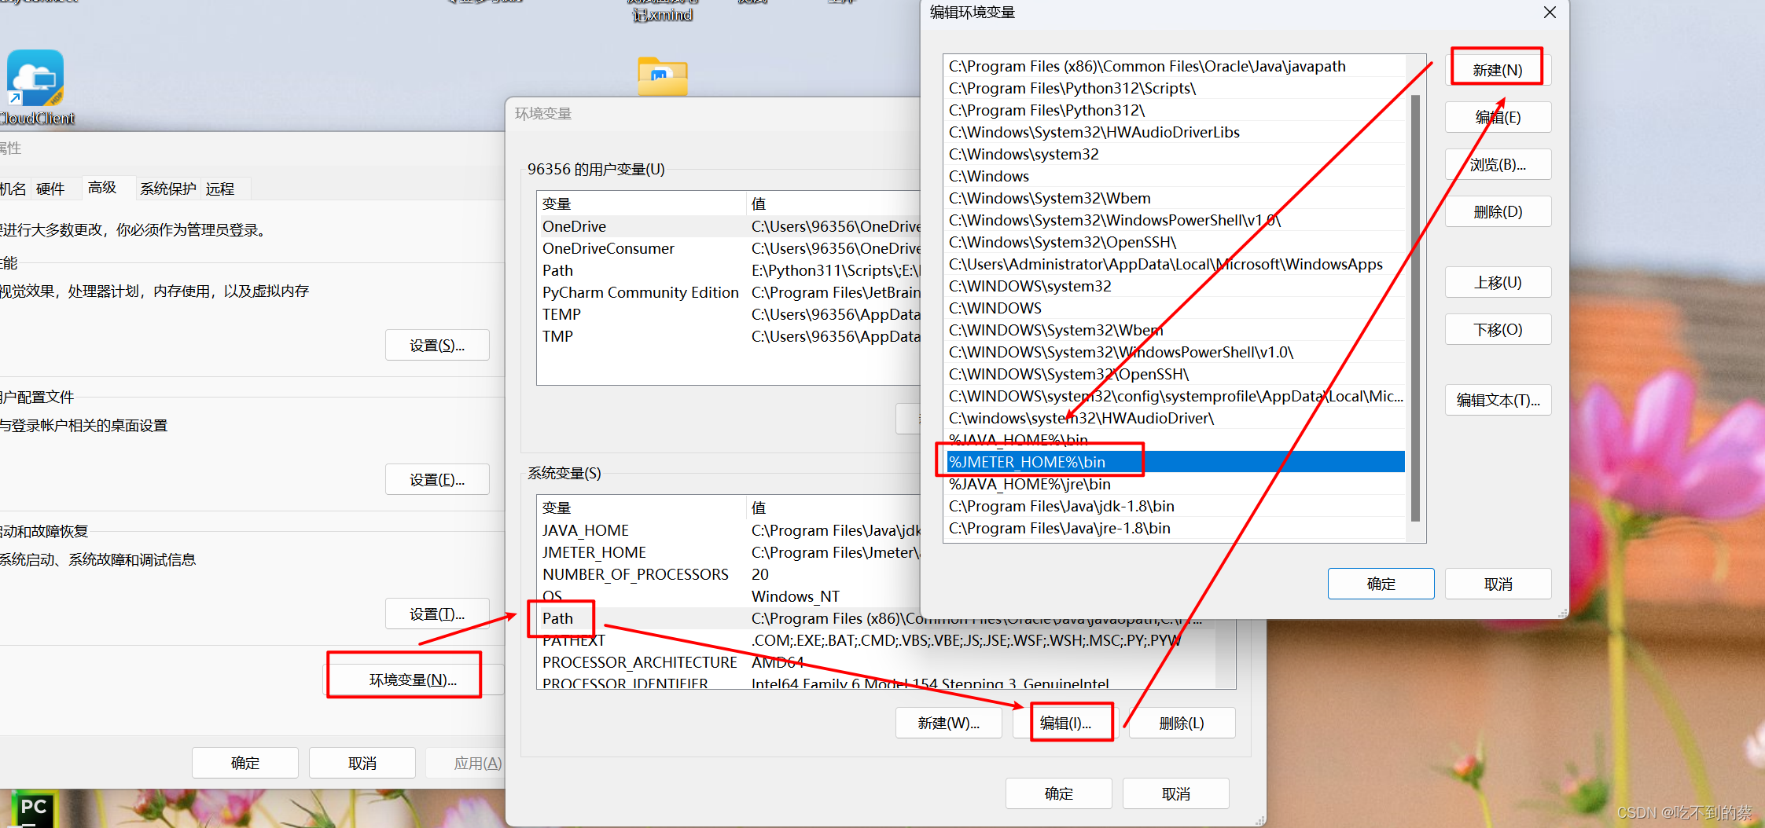Select C:\Program Files\Java\jre-1.8\bin entry
1765x828 pixels.
pyautogui.click(x=1176, y=528)
